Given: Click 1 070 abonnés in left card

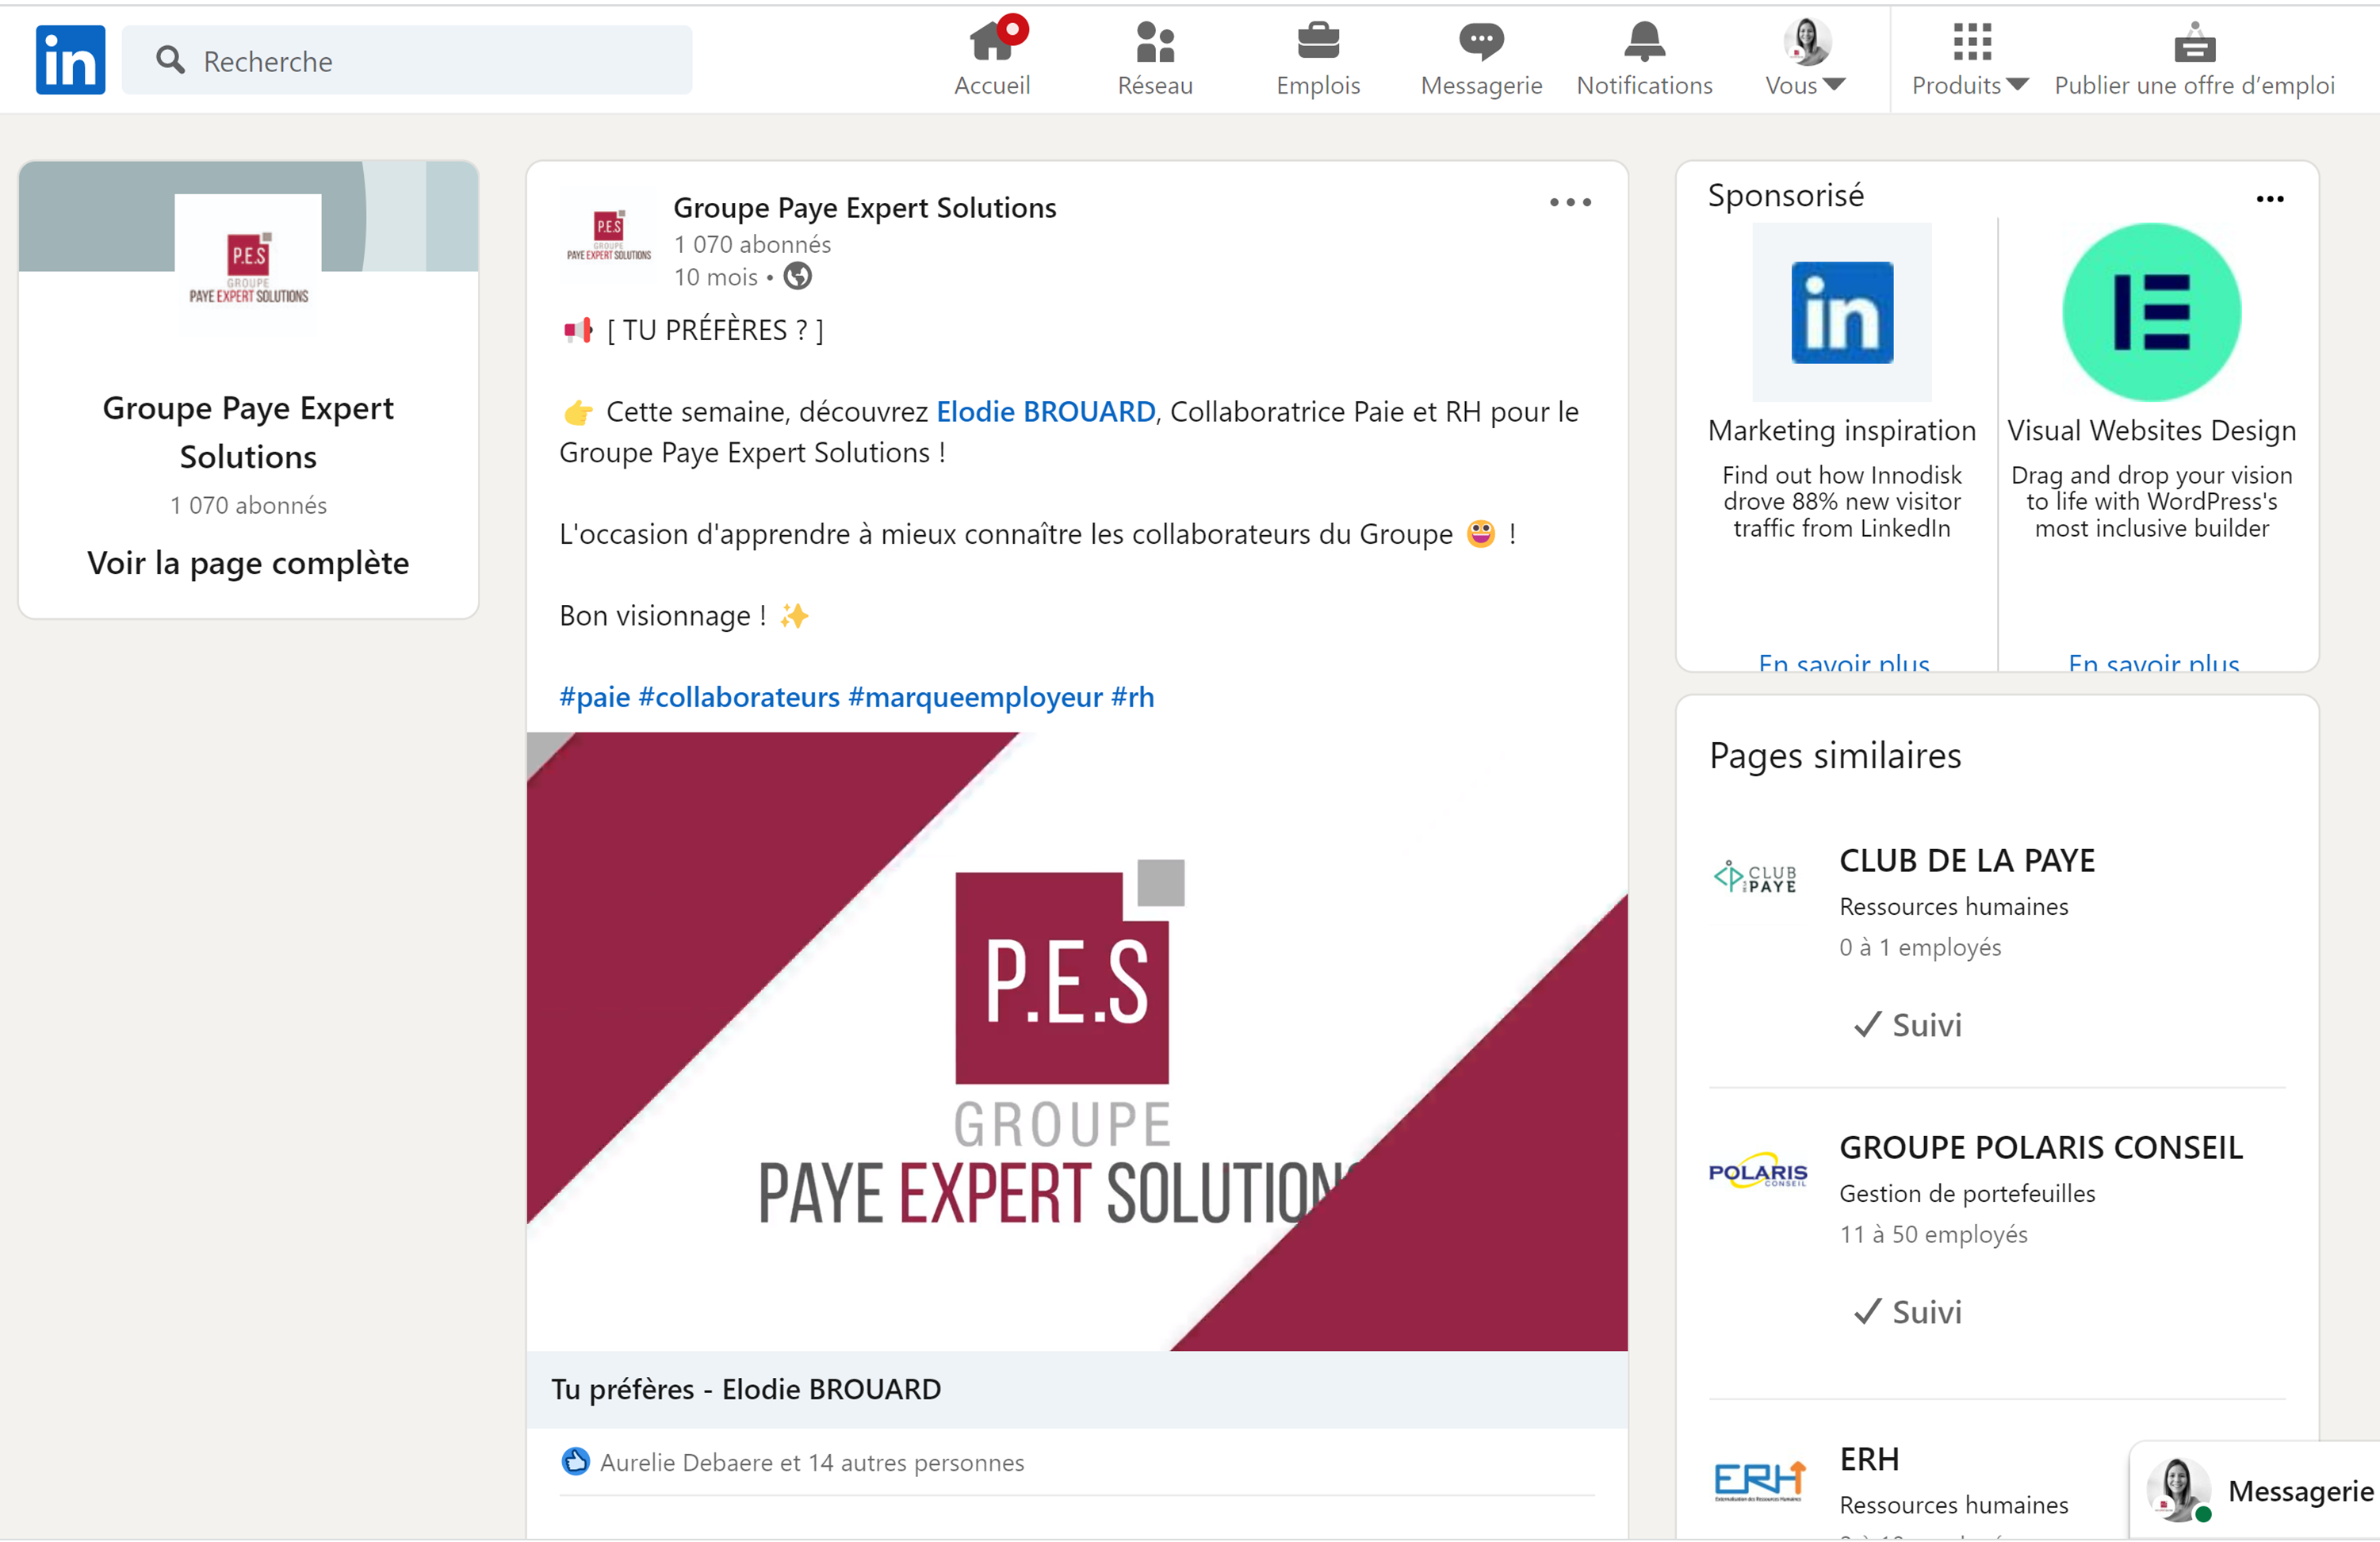Looking at the screenshot, I should 248,505.
